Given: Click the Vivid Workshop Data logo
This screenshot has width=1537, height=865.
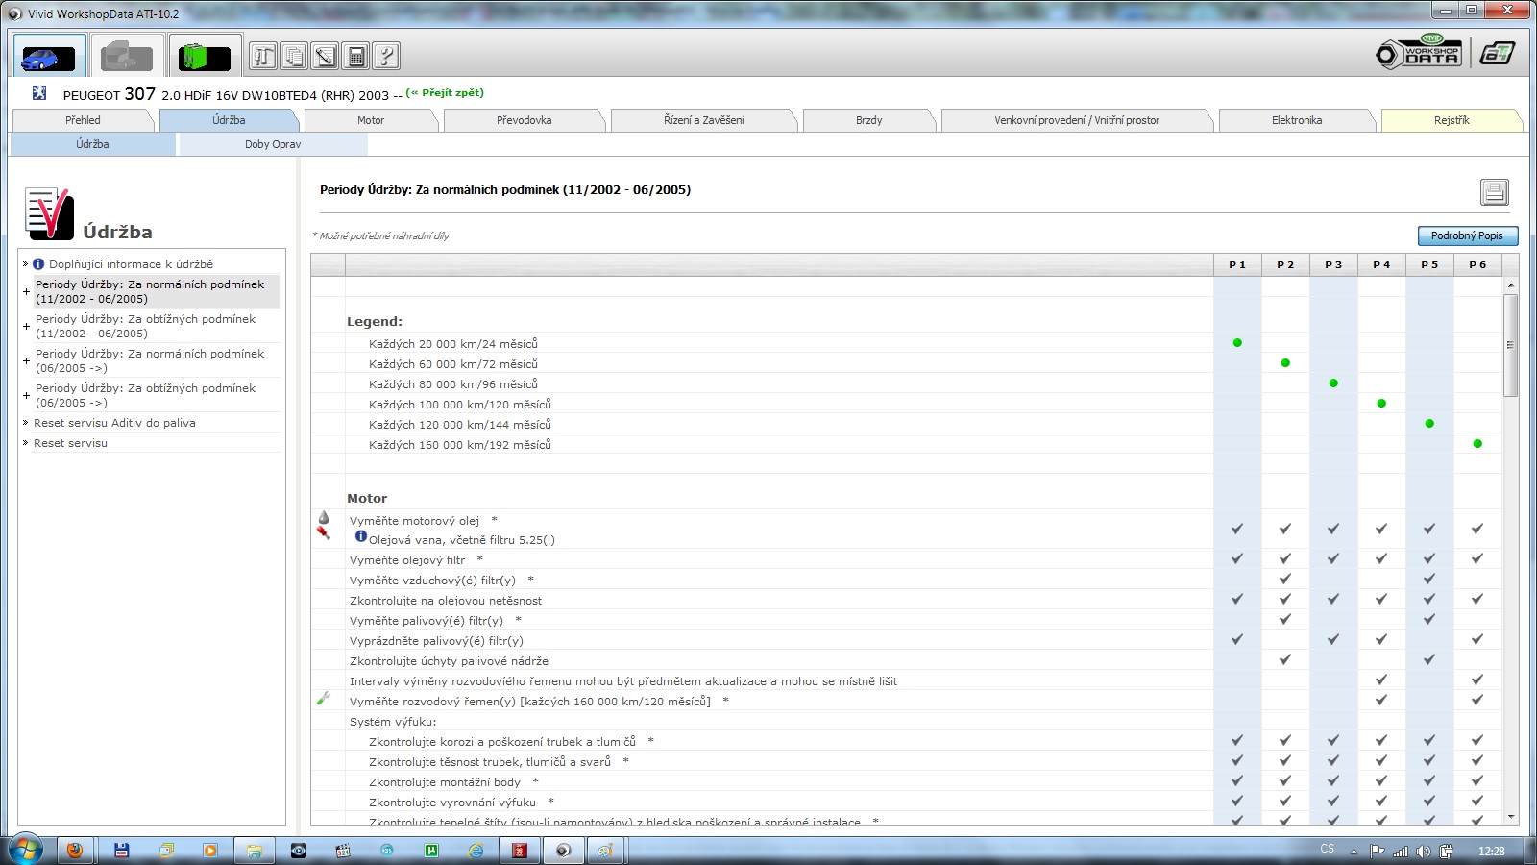Looking at the screenshot, I should click(x=1419, y=53).
